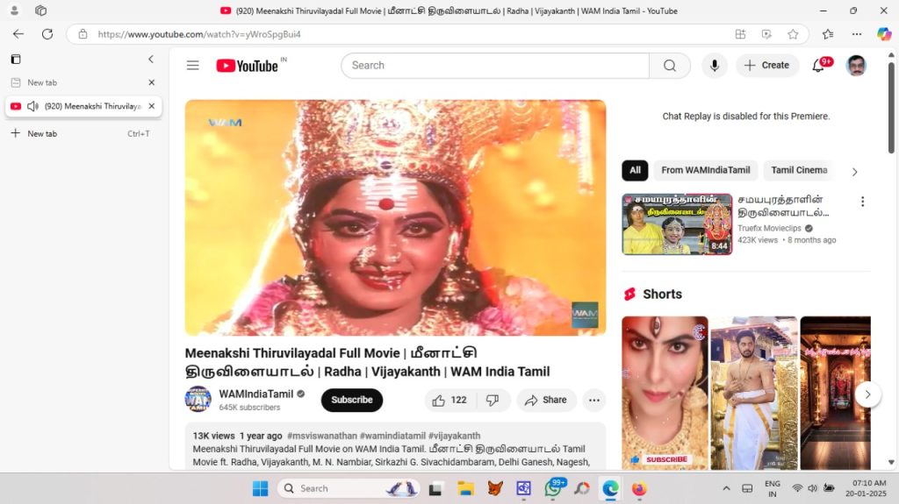Open WAMIndiaTamil channel avatar
The image size is (899, 504).
point(198,399)
